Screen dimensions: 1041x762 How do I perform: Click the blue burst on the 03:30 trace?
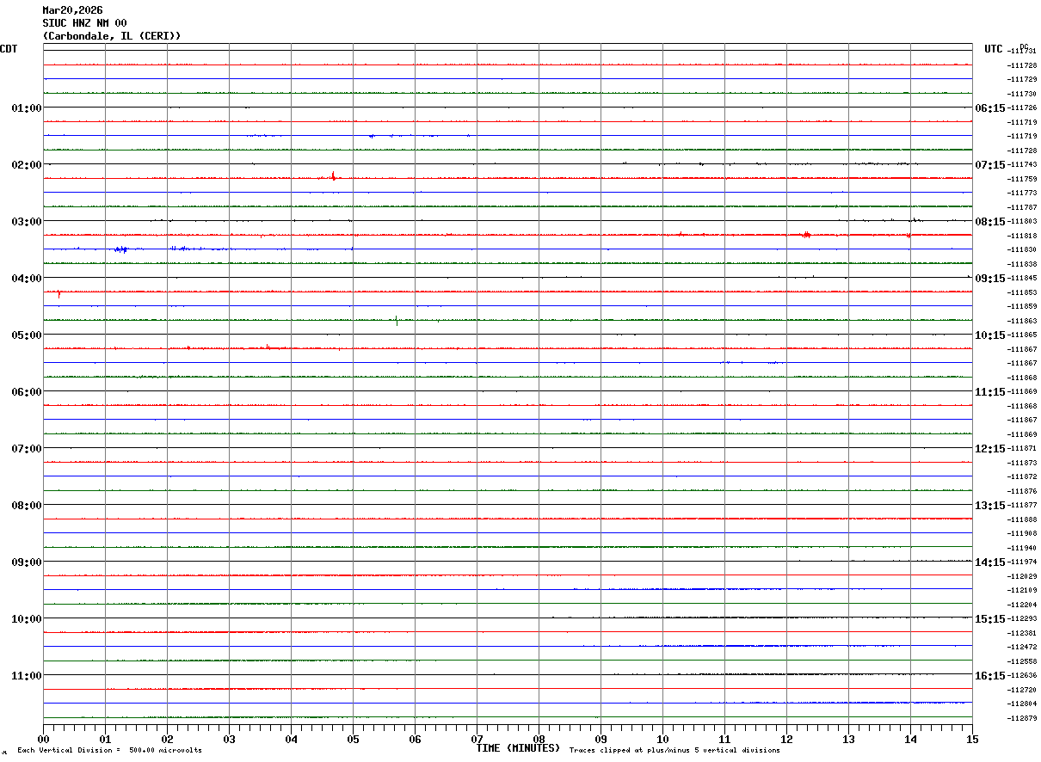pos(121,249)
